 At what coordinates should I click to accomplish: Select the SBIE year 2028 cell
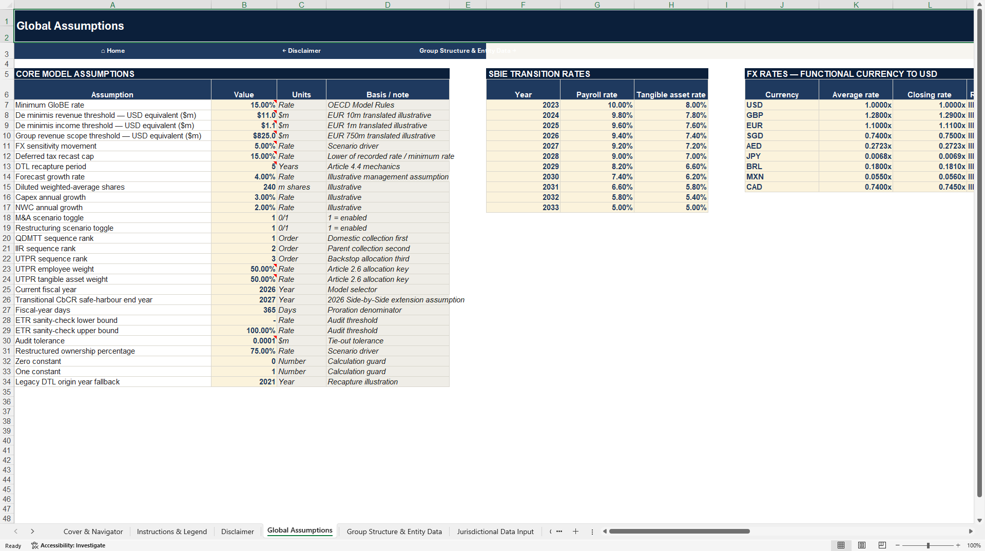523,156
